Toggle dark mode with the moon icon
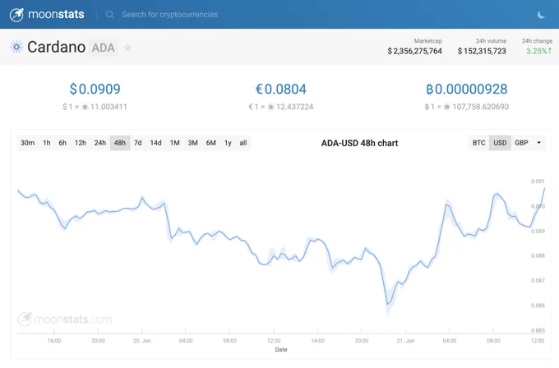The image size is (559, 368). 541,15
